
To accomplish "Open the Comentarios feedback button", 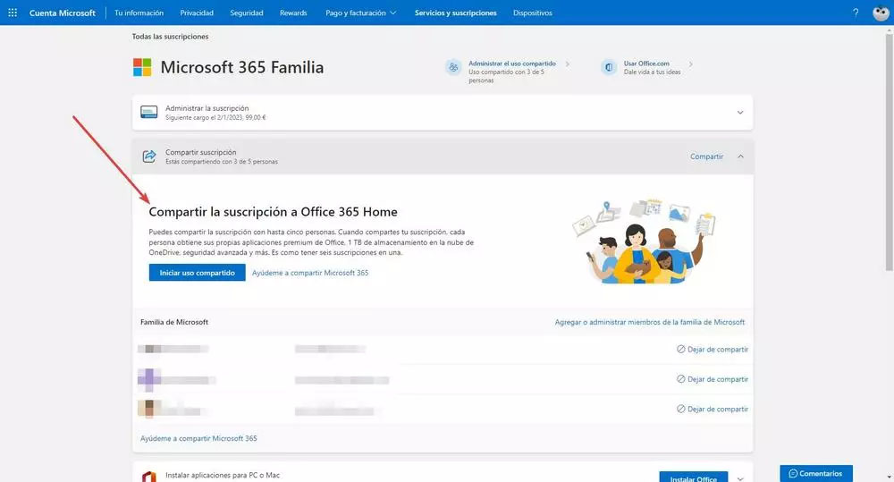I will coord(816,473).
